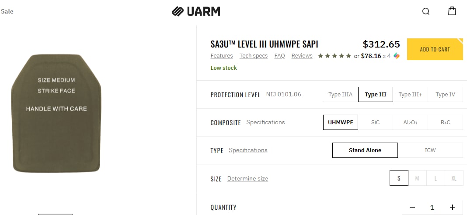Select ICW plate type

(430, 150)
